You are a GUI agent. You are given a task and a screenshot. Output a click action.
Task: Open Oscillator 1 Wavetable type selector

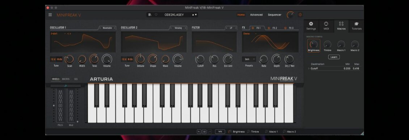107,28
